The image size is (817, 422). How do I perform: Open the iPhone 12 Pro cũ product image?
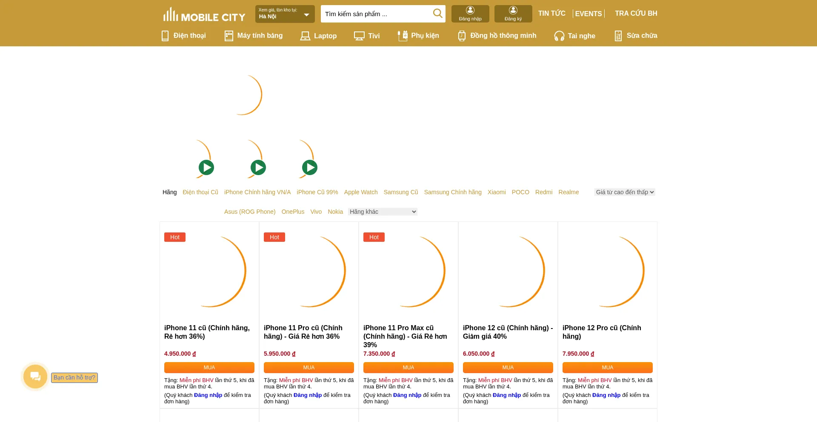607,272
